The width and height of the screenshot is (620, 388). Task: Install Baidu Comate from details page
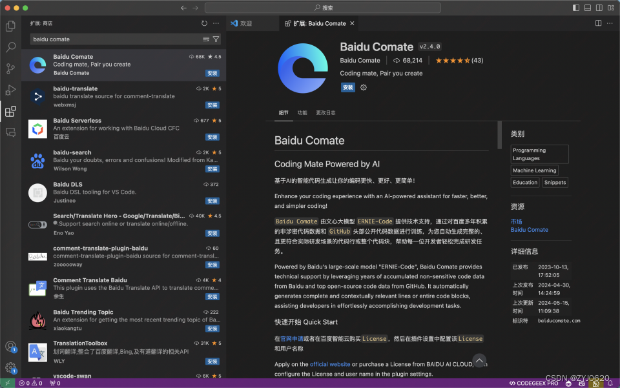348,87
